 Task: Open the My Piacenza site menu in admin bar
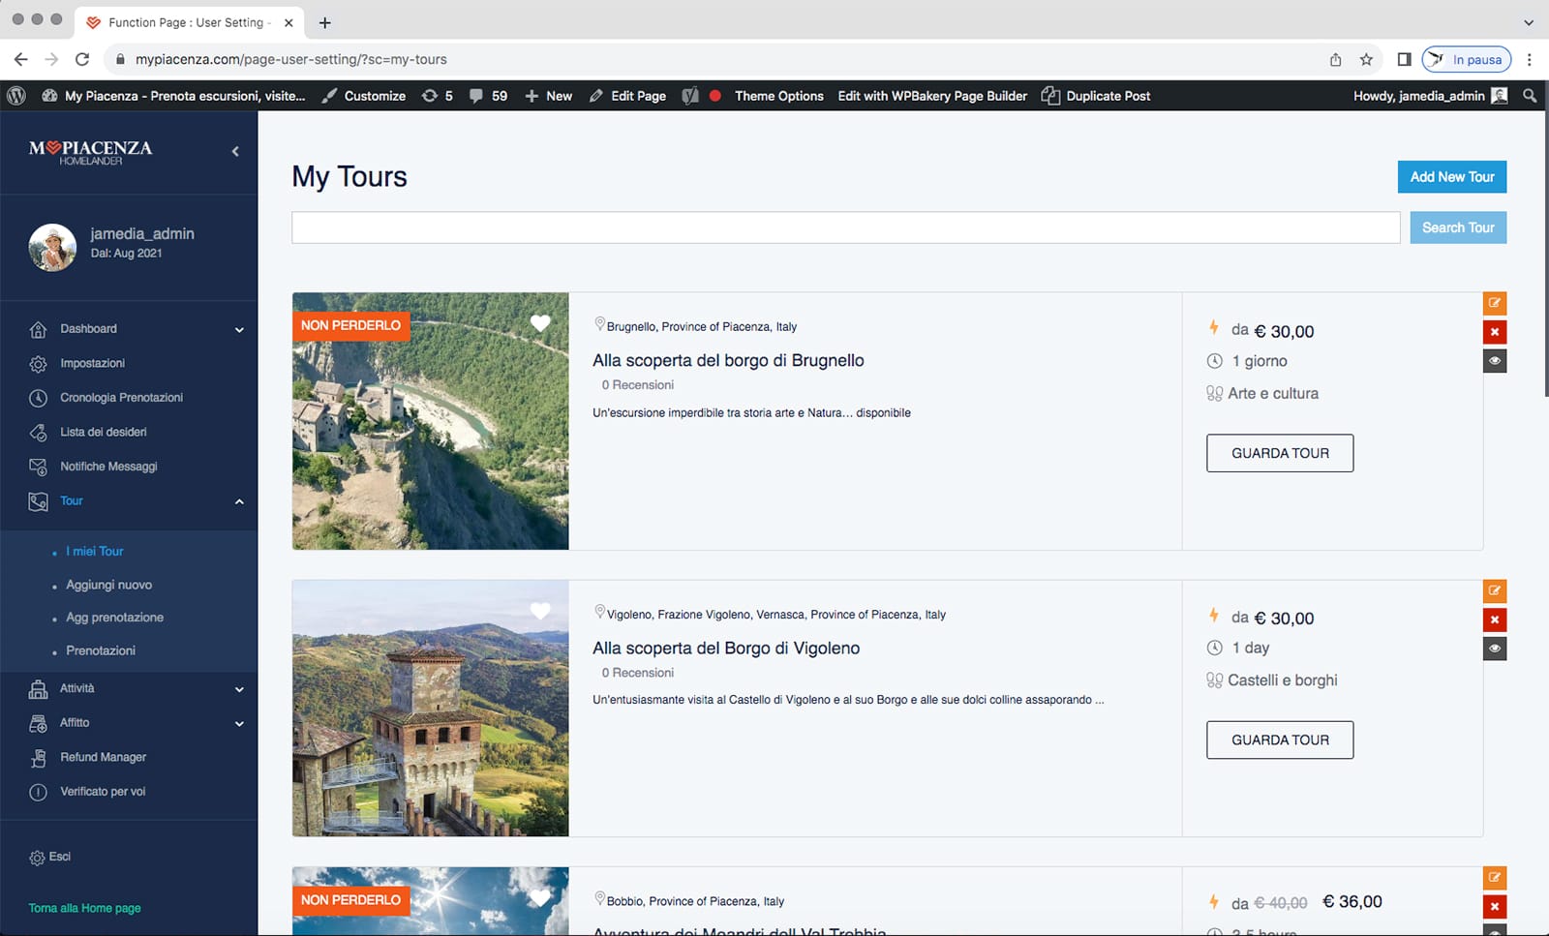pyautogui.click(x=174, y=96)
